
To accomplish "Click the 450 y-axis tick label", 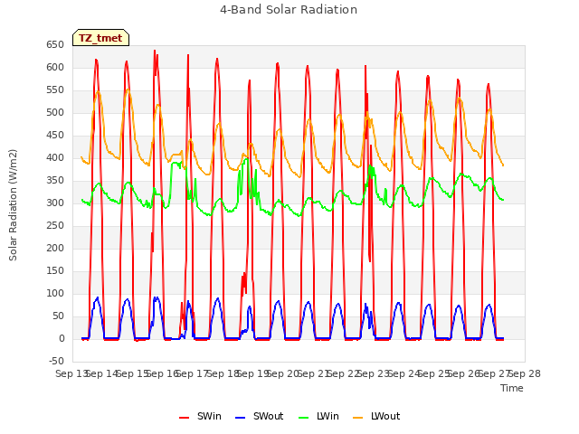I will click(x=55, y=135).
